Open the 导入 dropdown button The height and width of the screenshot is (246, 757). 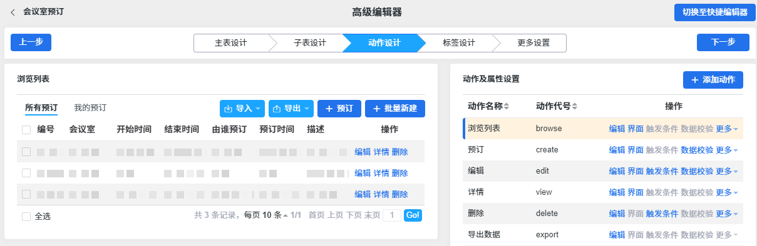(242, 108)
